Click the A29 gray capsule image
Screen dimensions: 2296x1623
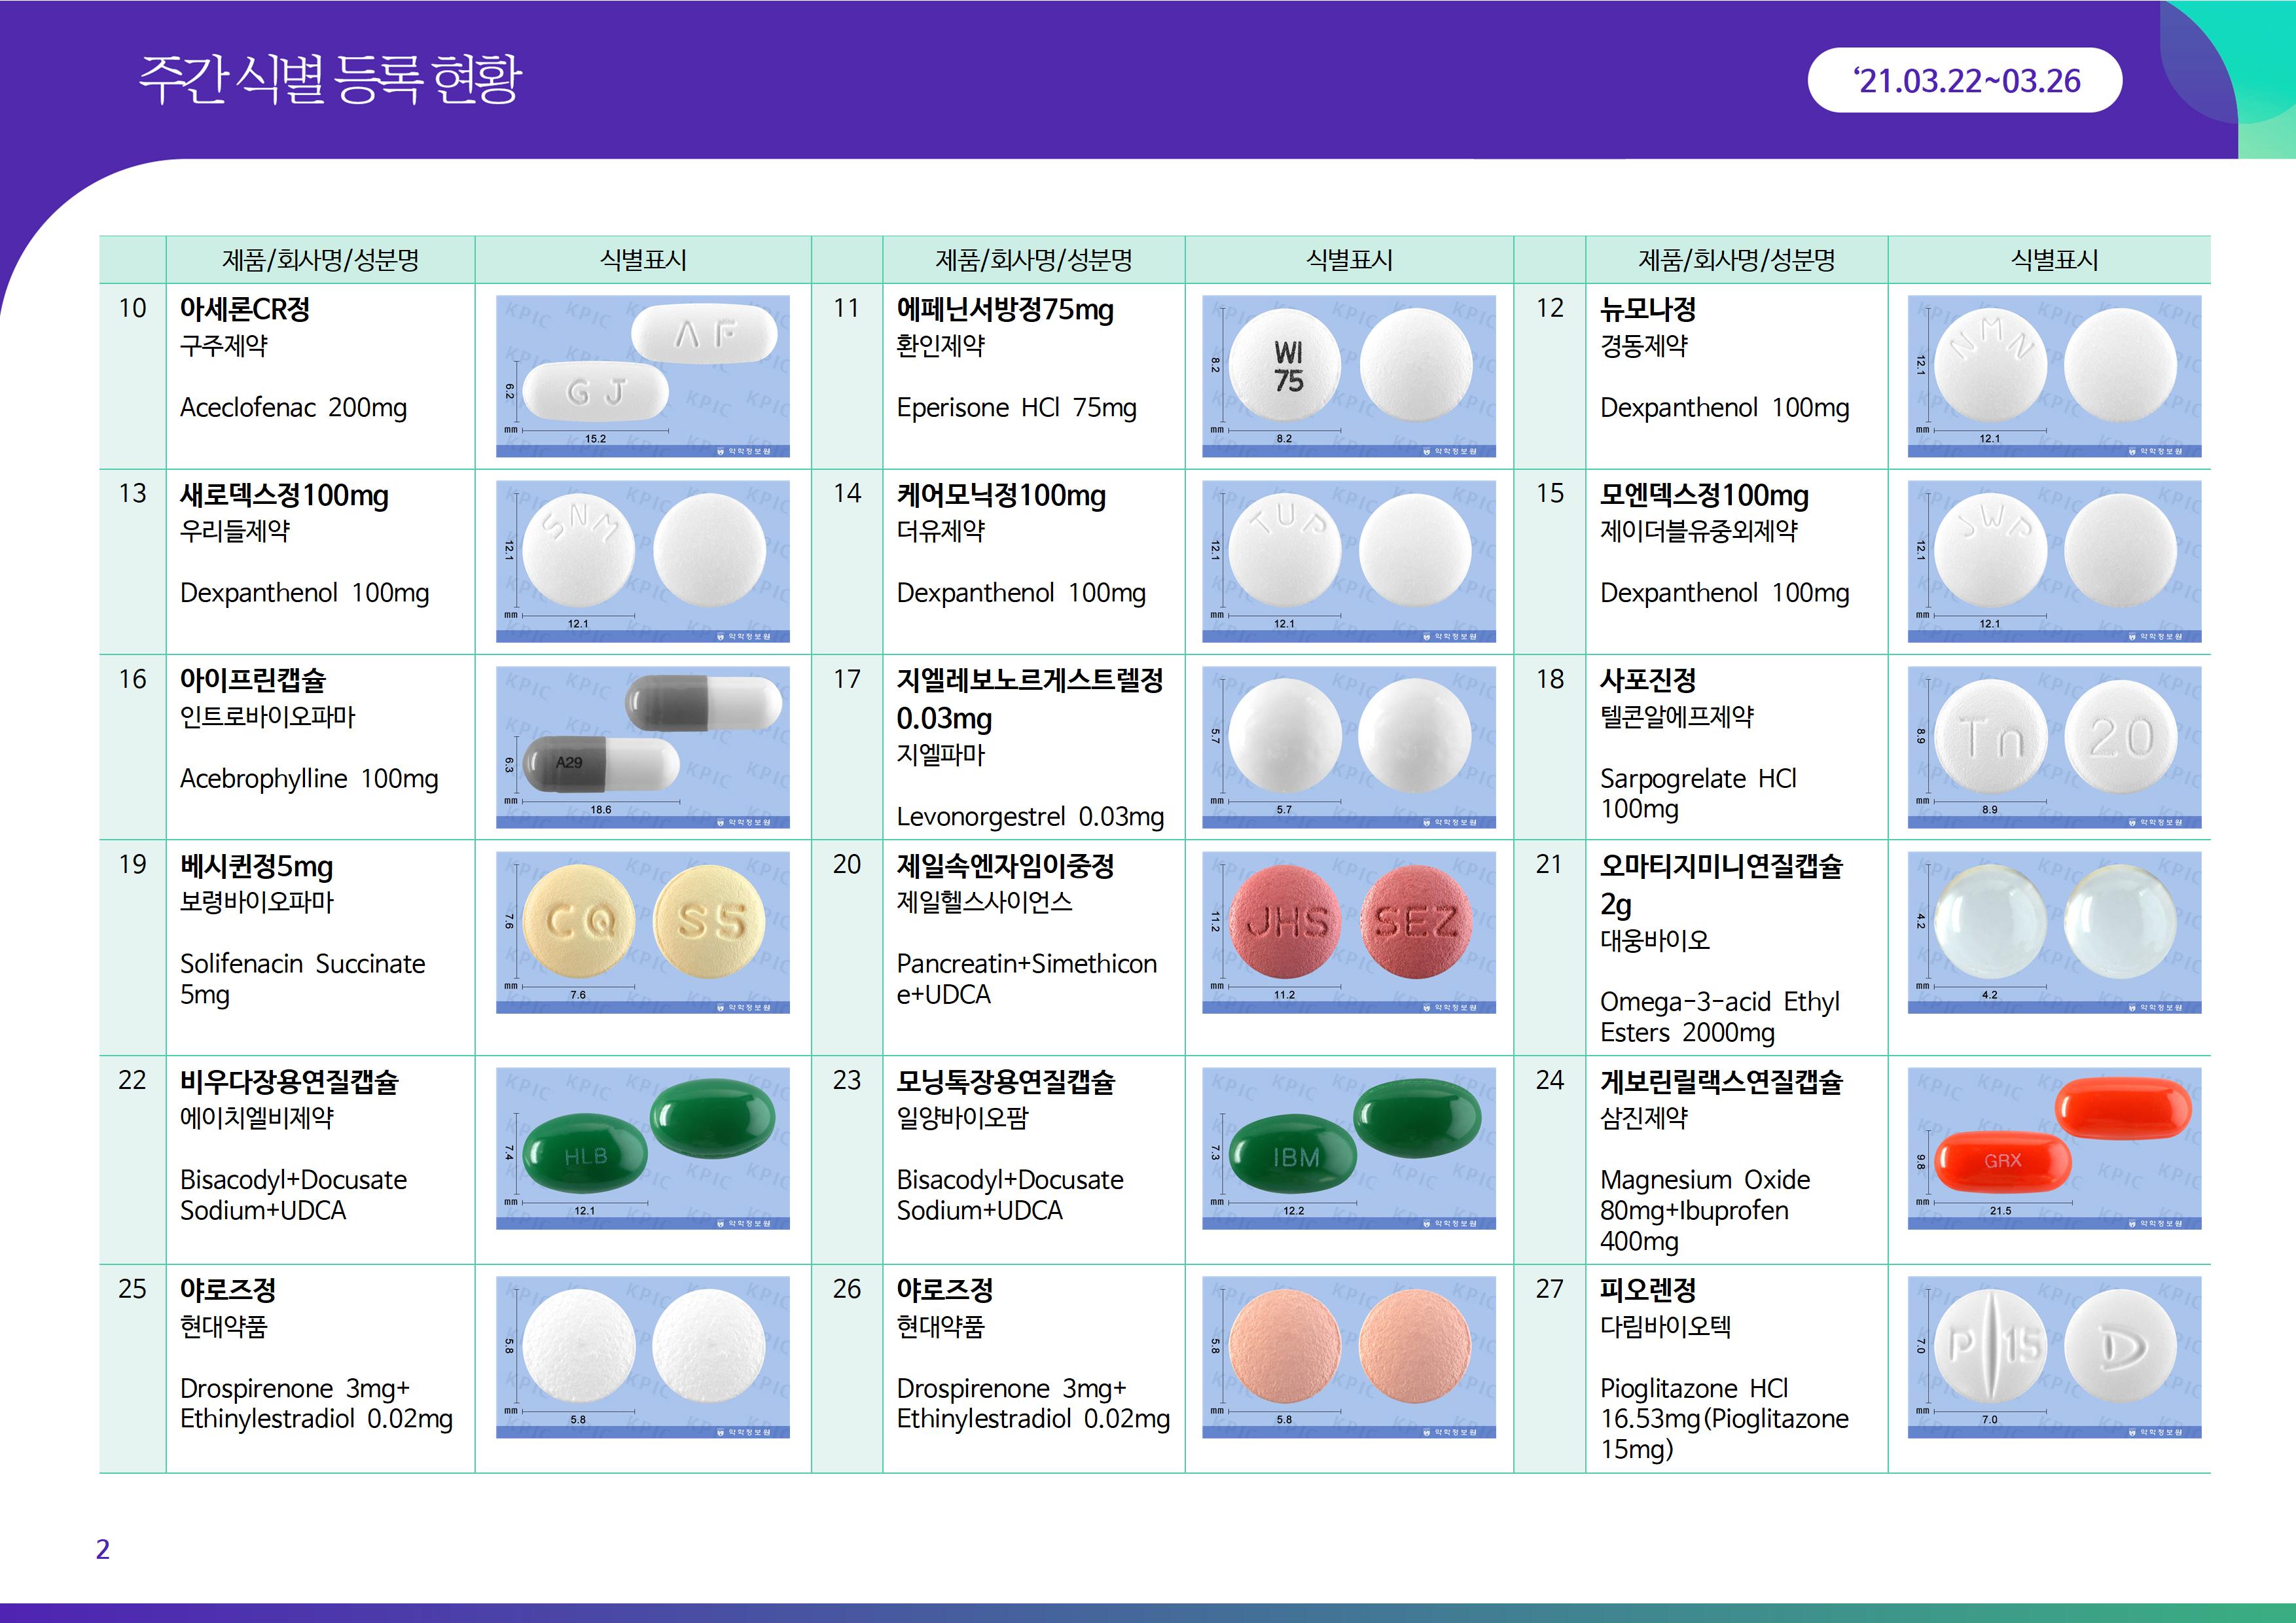point(642,747)
